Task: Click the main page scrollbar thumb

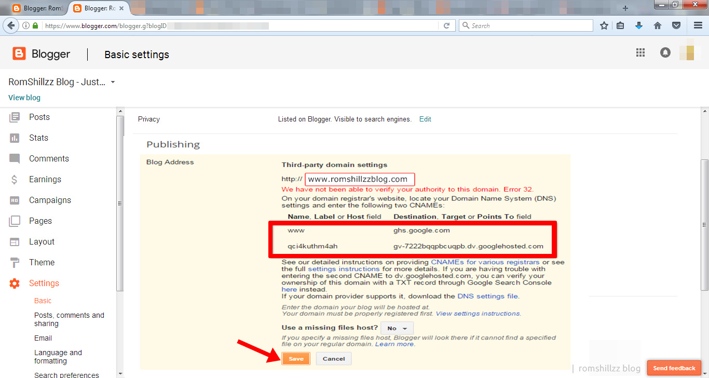Action: [x=705, y=225]
